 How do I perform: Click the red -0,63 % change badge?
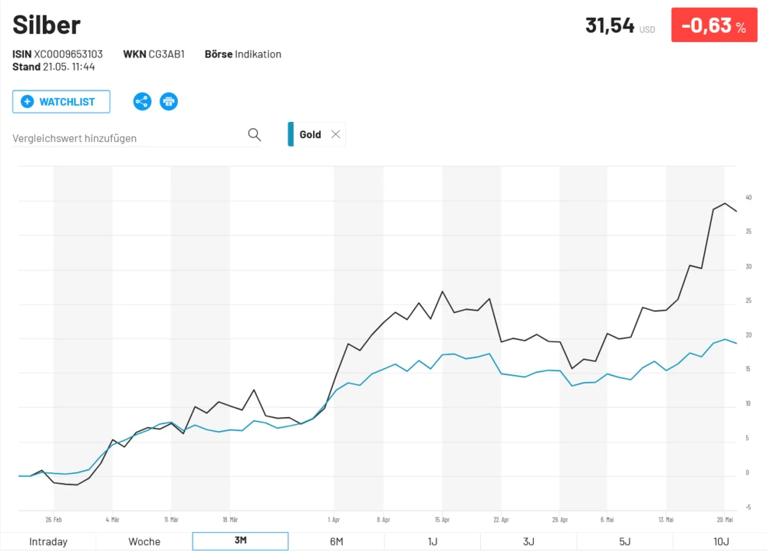(714, 25)
